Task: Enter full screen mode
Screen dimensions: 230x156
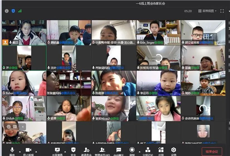Action: point(222,11)
